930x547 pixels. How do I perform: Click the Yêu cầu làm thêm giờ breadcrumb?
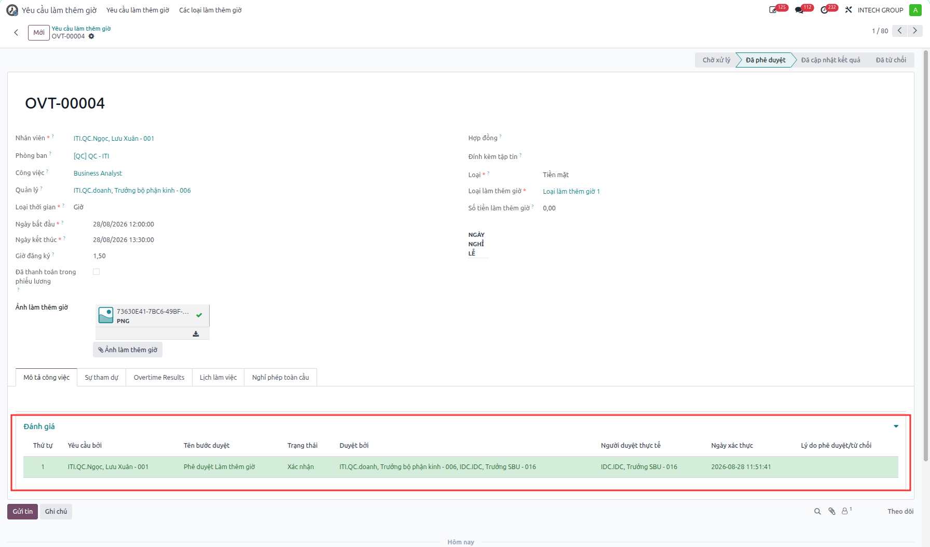click(81, 29)
